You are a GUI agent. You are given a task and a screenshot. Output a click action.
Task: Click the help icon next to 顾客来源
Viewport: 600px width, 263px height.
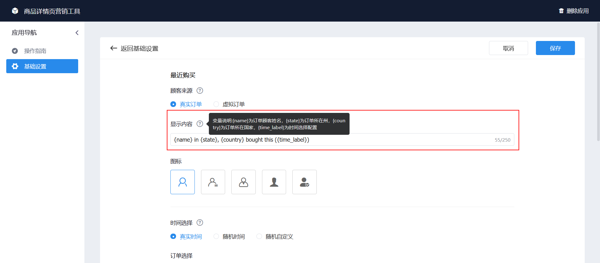(200, 90)
